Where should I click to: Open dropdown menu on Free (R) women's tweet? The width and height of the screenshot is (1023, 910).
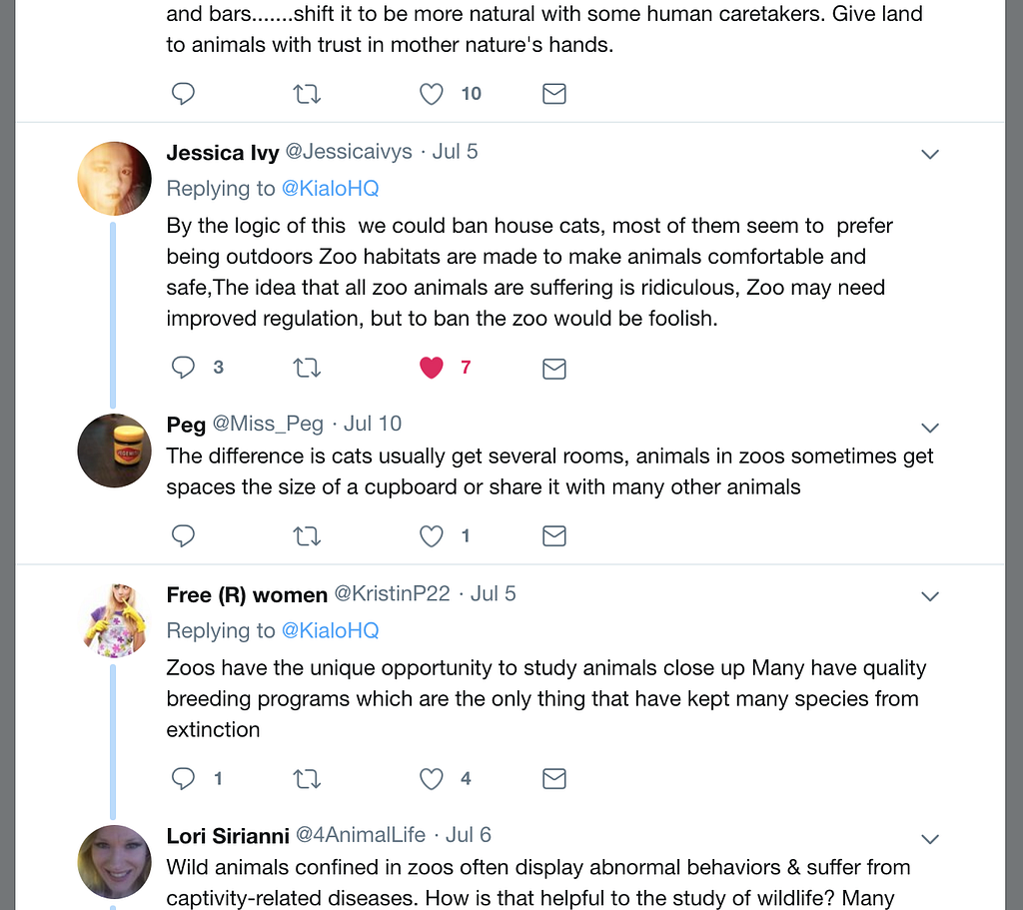[x=930, y=596]
